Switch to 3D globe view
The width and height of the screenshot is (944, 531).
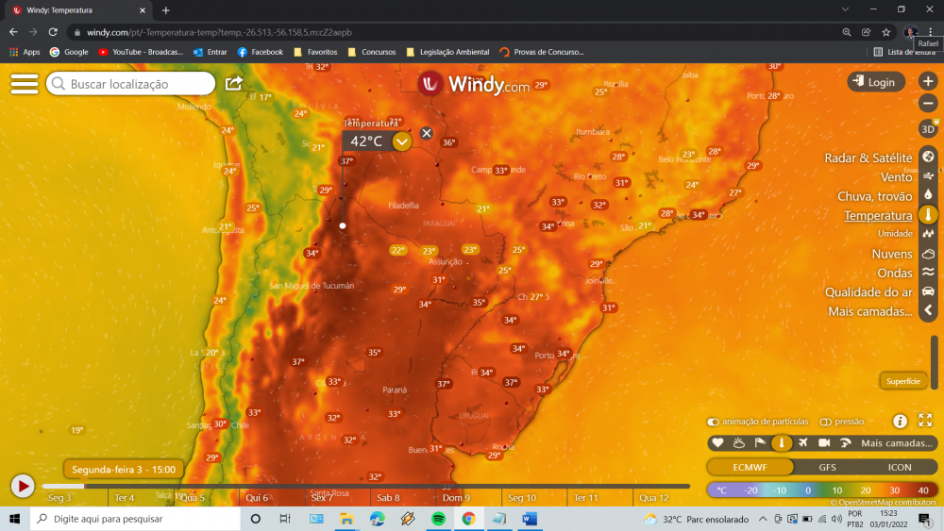[x=928, y=128]
